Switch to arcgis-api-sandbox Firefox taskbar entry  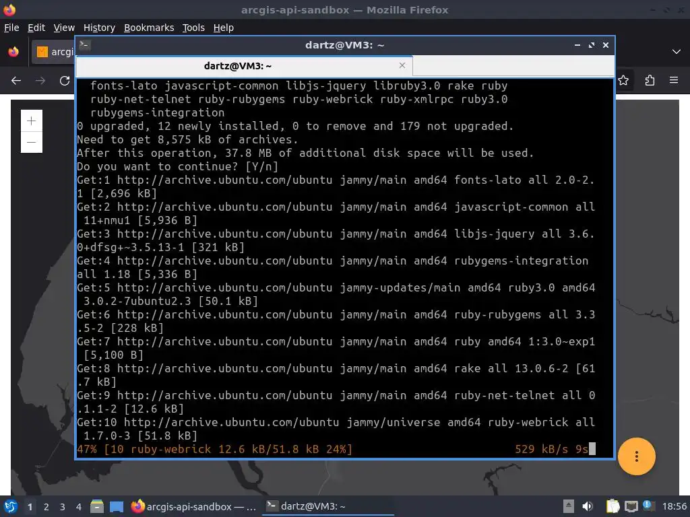[194, 506]
